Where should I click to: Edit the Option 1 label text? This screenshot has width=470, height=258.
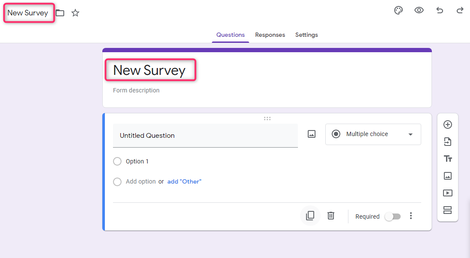137,161
